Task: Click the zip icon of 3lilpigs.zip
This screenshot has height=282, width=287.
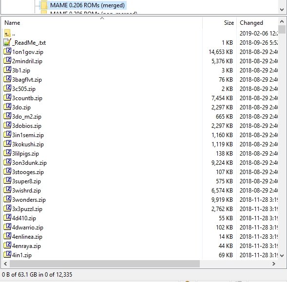Action: click(x=7, y=153)
